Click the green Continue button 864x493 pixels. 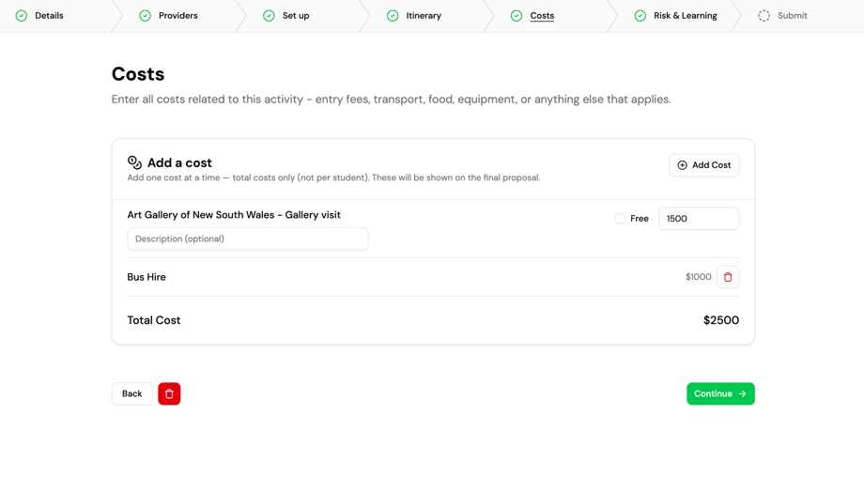[720, 393]
